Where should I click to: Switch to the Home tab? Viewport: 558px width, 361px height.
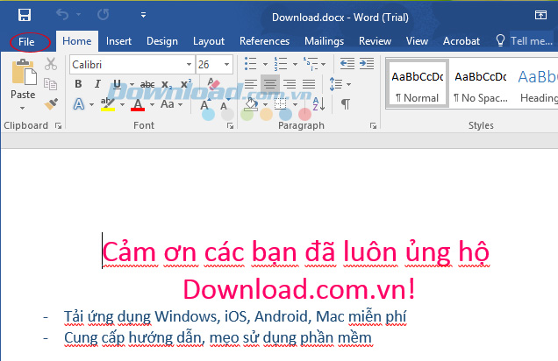pos(77,41)
